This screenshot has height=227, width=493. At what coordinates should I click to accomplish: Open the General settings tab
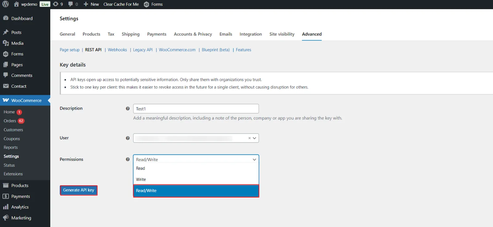coord(67,34)
